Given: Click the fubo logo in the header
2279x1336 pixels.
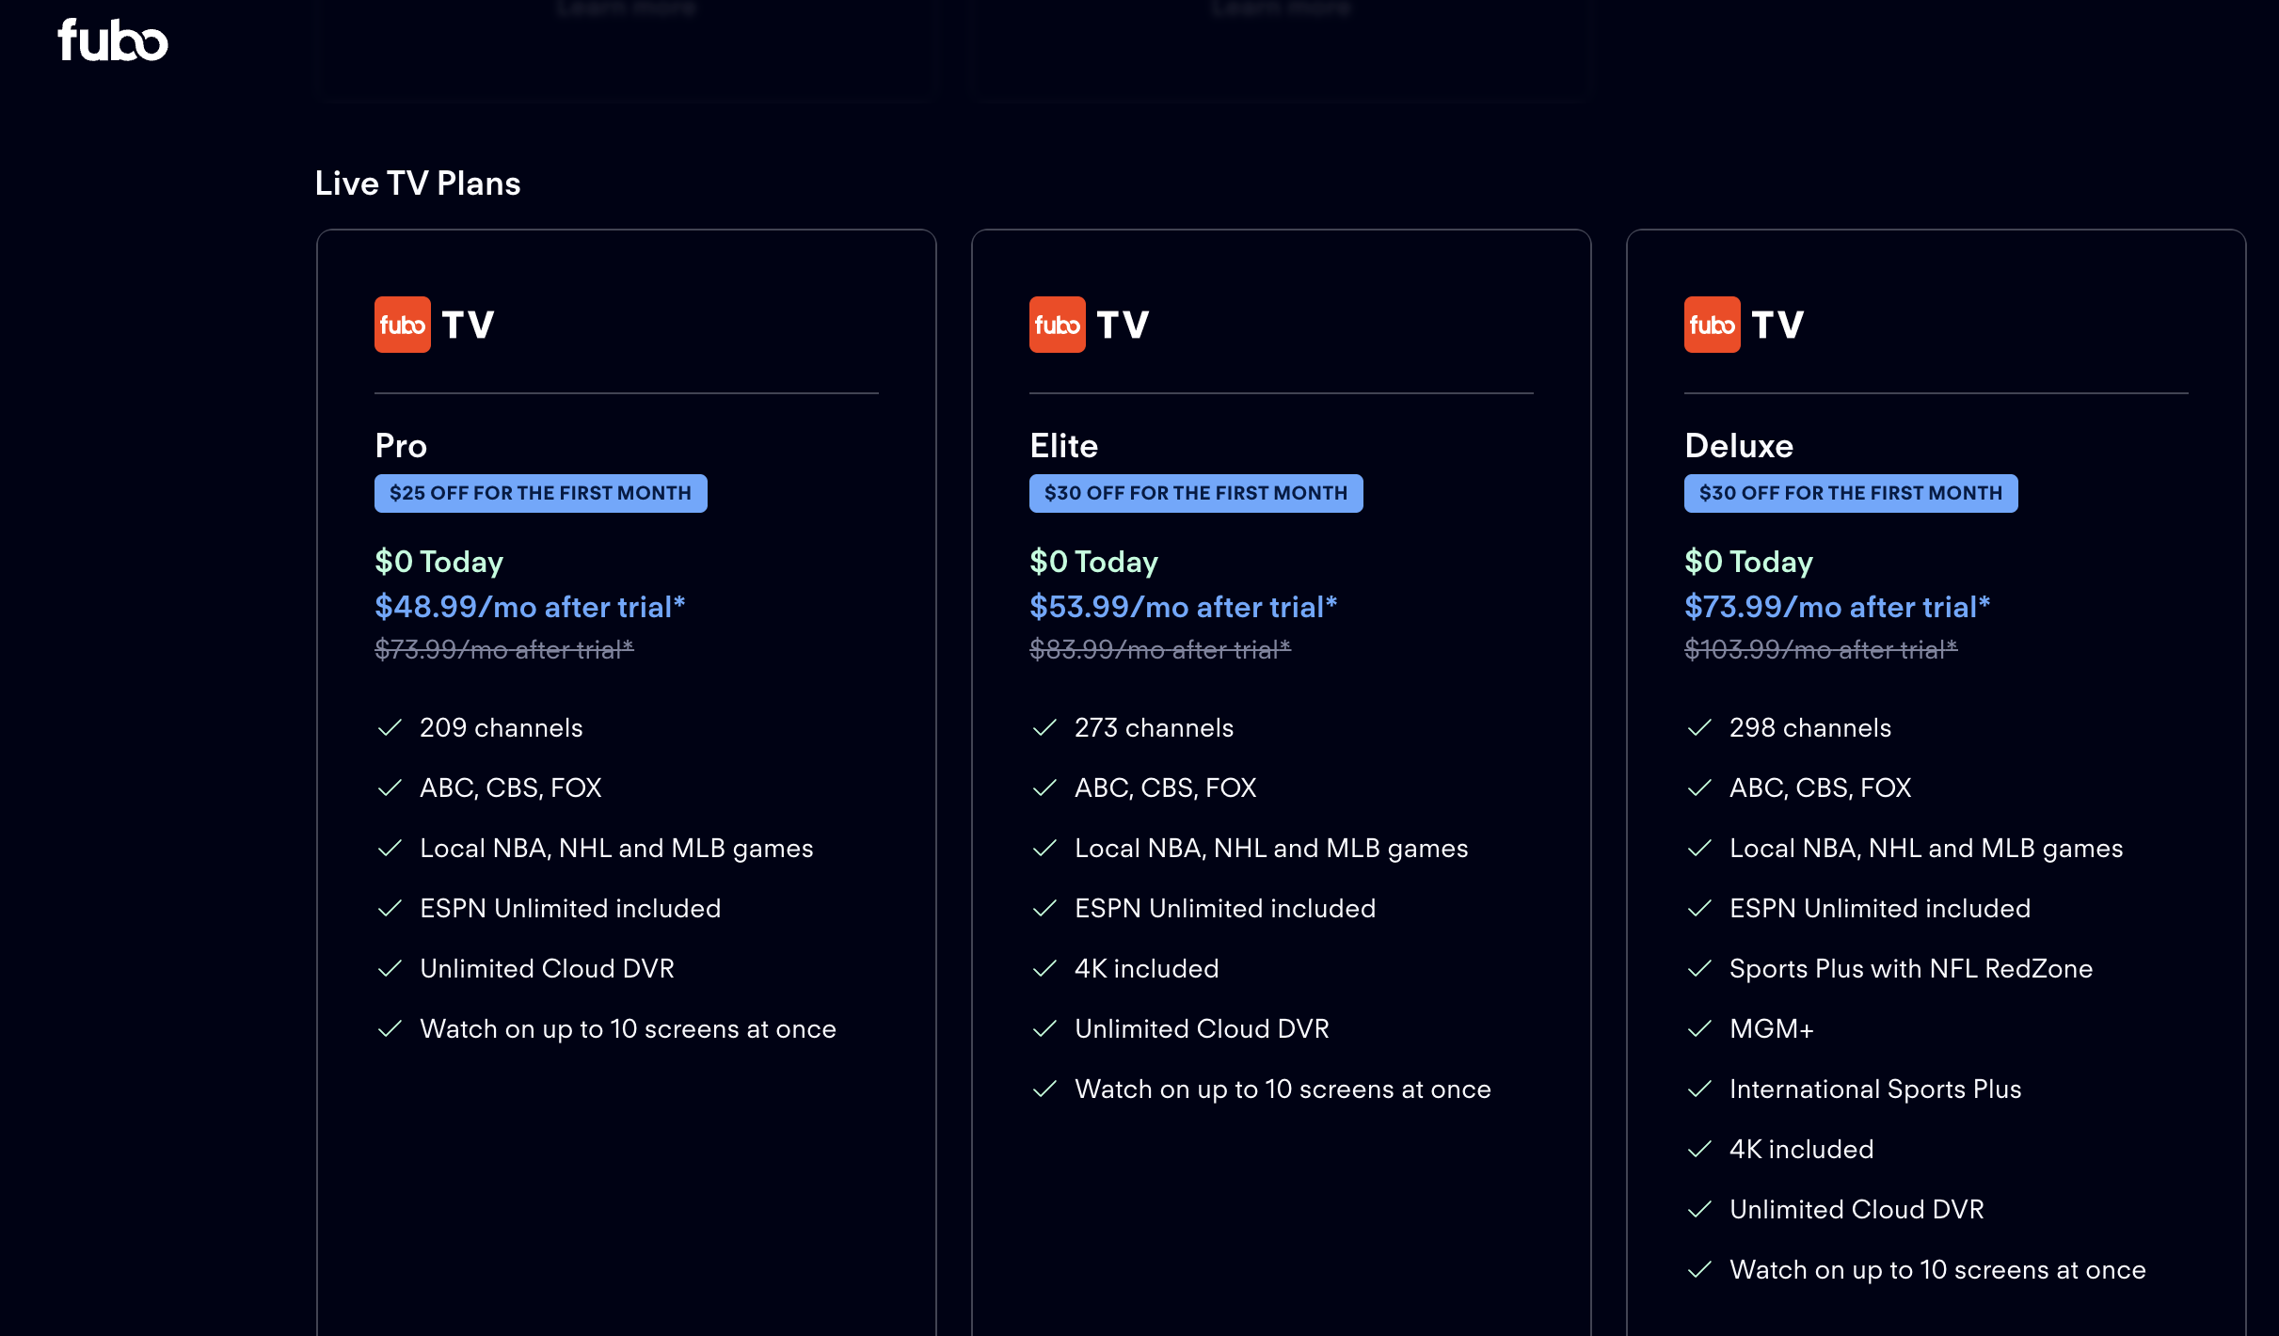Looking at the screenshot, I should pyautogui.click(x=113, y=40).
